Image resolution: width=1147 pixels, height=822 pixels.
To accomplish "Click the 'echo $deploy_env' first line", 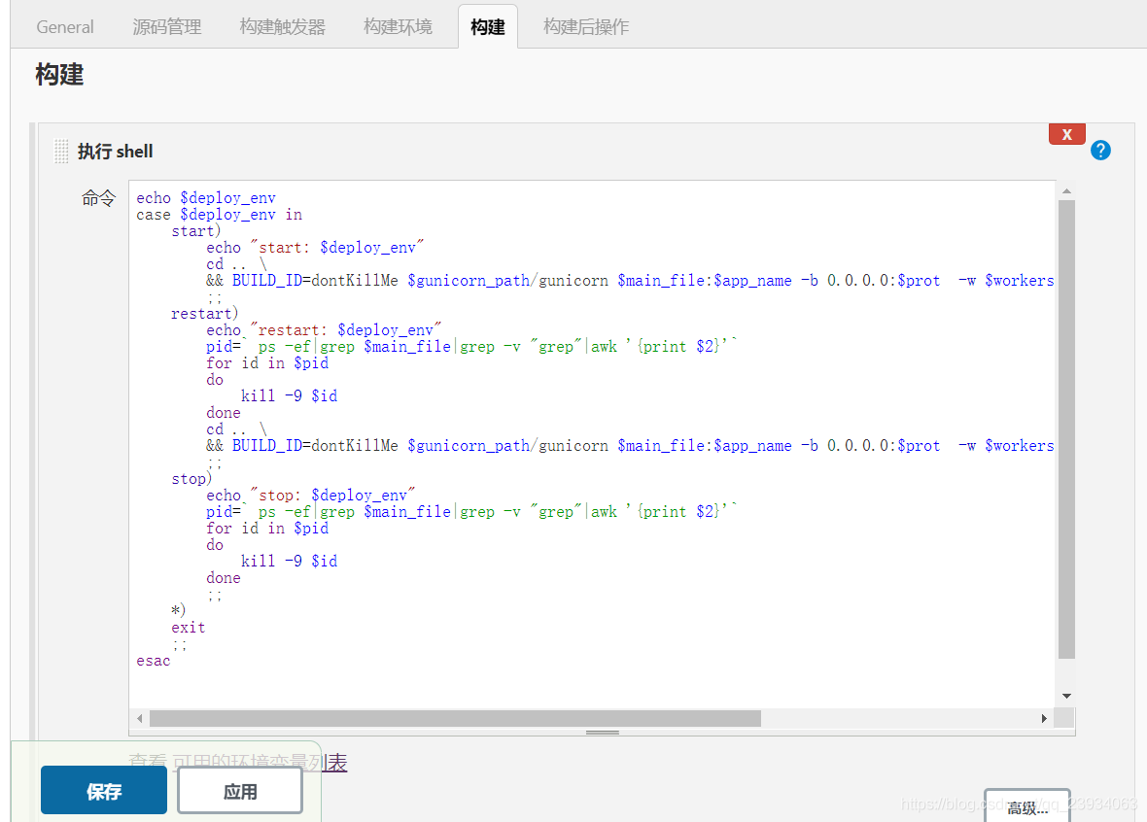I will click(205, 198).
